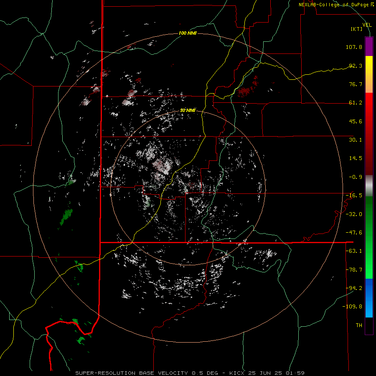The image size is (376, 376).
Task: Click the 100 NMI range ring label
Action: click(188, 33)
